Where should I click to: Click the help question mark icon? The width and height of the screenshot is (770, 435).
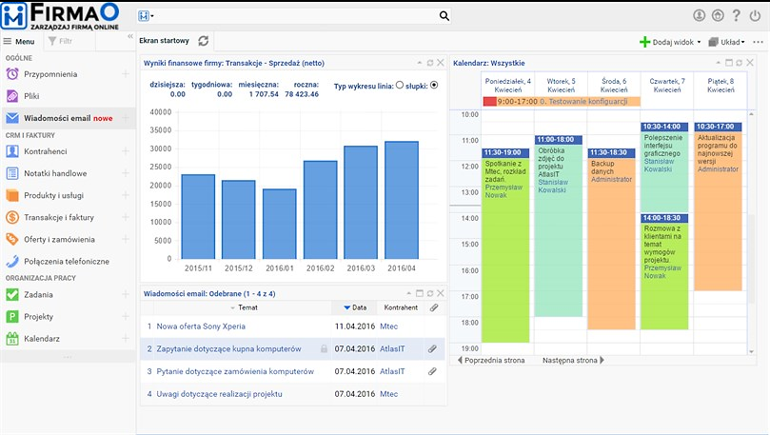(737, 16)
